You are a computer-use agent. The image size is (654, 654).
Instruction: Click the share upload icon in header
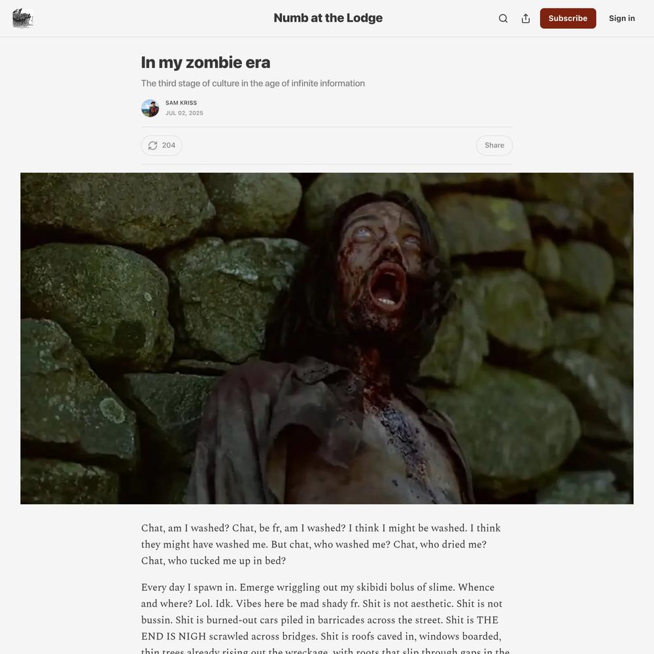tap(526, 18)
